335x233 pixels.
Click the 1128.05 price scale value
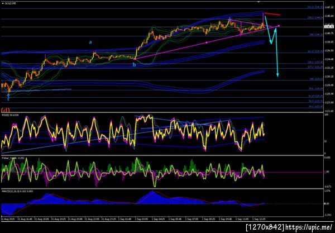[329, 85]
